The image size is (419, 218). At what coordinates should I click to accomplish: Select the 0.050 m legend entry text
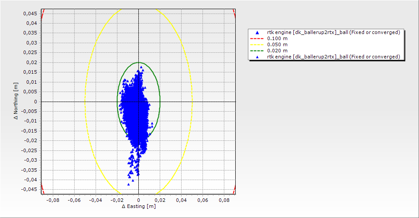(278, 44)
